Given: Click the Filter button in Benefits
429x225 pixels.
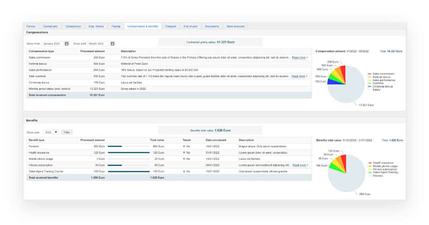Looking at the screenshot, I should coord(67,132).
